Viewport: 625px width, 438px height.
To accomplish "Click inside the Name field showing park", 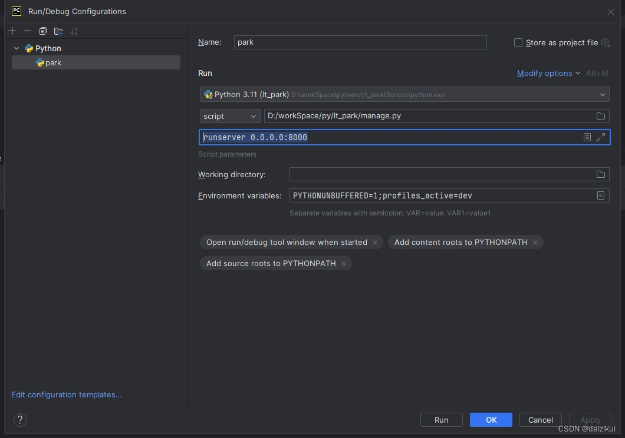I will 360,42.
